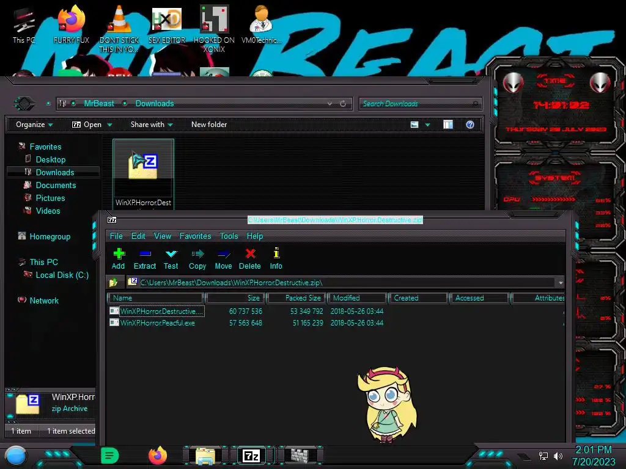This screenshot has width=626, height=469.
Task: Sort 7-Zip list by Accessed column
Action: click(479, 298)
